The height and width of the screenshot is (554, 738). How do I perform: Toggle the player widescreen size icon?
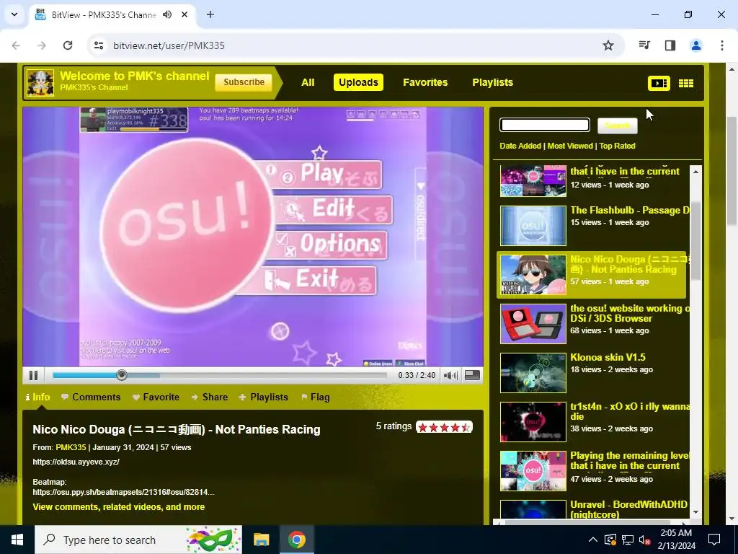coord(472,375)
